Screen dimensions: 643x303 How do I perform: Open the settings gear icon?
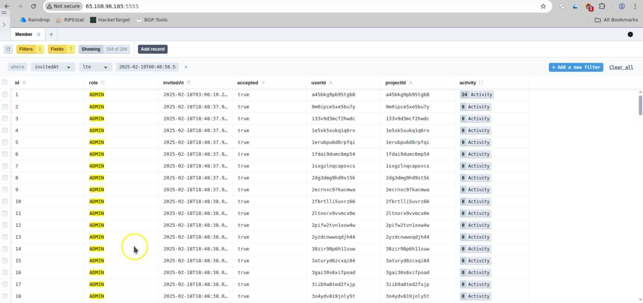[x=630, y=34]
